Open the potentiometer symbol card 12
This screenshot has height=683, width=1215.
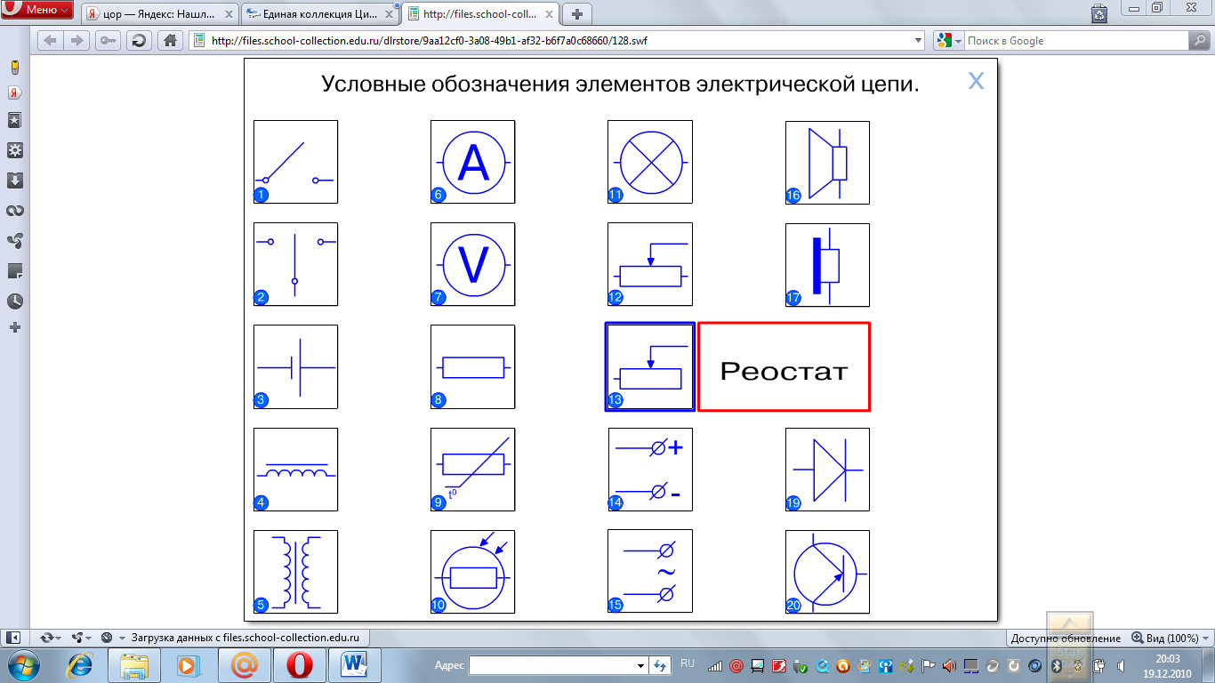click(x=650, y=264)
